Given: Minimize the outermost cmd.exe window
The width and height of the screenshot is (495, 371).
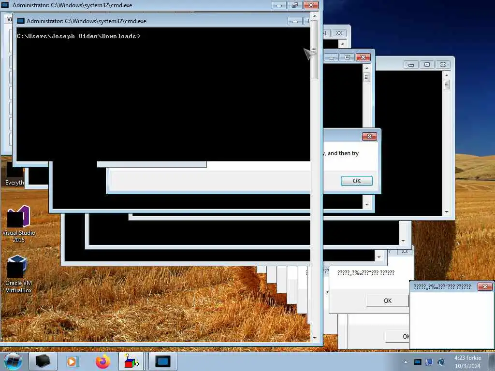Looking at the screenshot, I should point(279,5).
